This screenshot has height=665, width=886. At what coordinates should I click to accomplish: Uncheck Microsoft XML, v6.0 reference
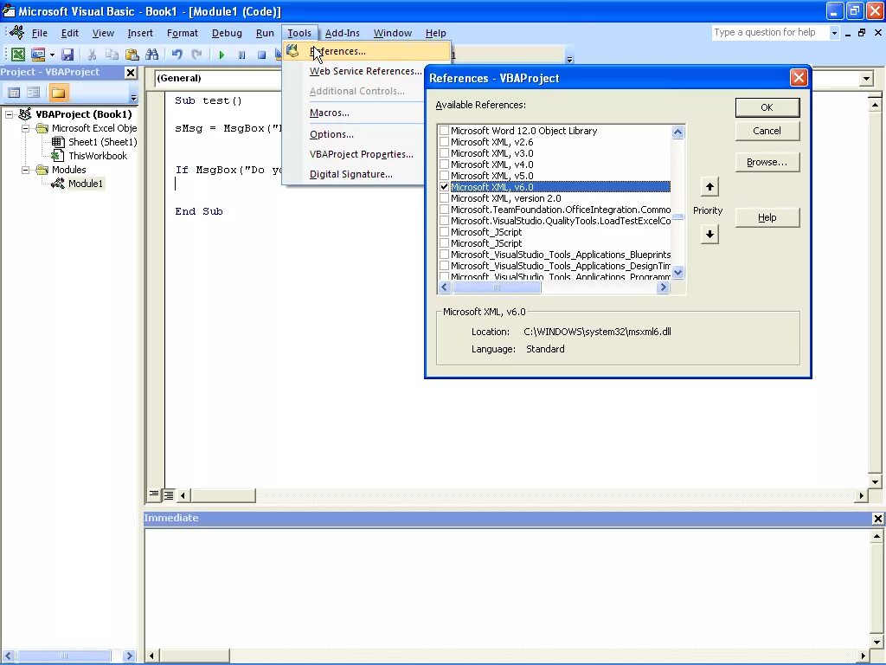coord(444,187)
